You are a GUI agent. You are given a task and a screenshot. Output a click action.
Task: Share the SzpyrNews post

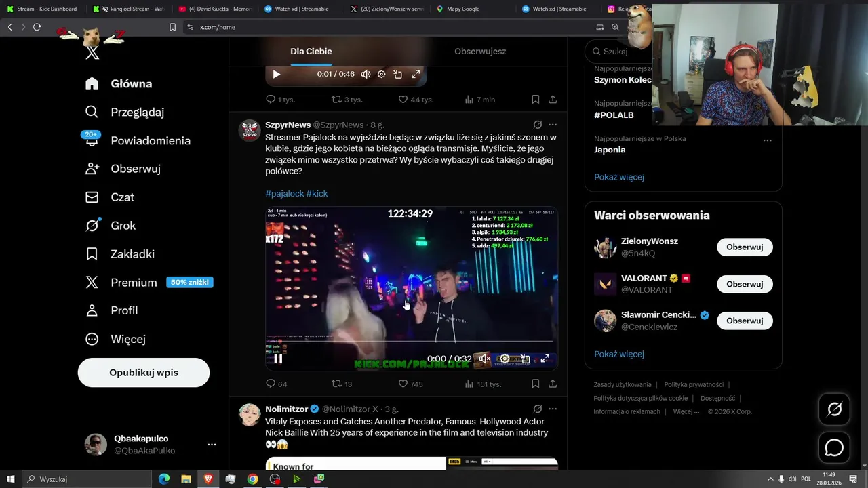(x=553, y=384)
